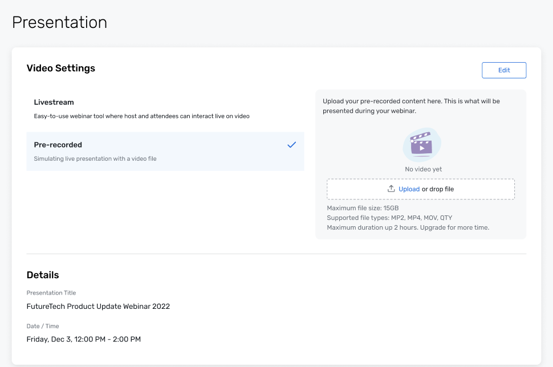The image size is (553, 367).
Task: Click the clapperboard video placeholder icon
Action: (x=421, y=145)
